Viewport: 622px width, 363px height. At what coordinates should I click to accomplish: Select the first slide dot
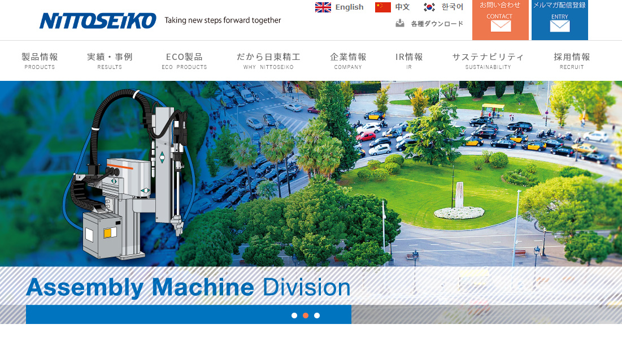tap(294, 316)
